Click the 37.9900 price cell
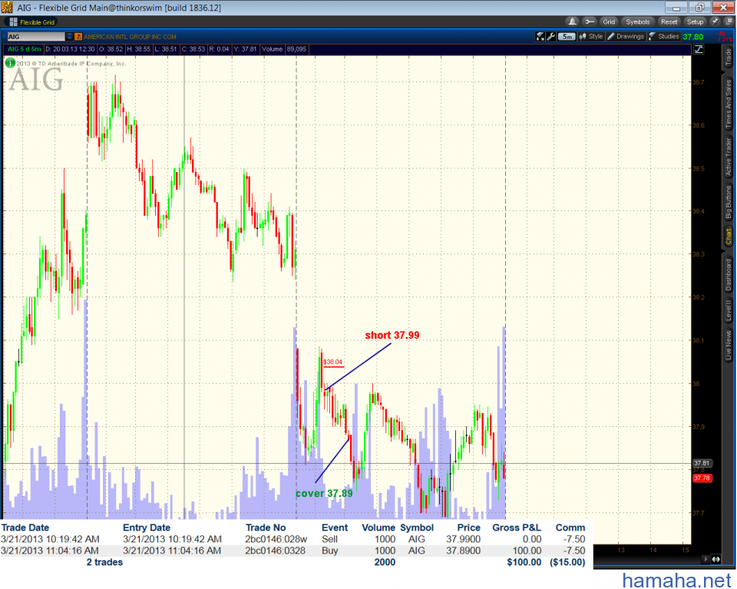Image resolution: width=737 pixels, height=589 pixels. click(463, 539)
